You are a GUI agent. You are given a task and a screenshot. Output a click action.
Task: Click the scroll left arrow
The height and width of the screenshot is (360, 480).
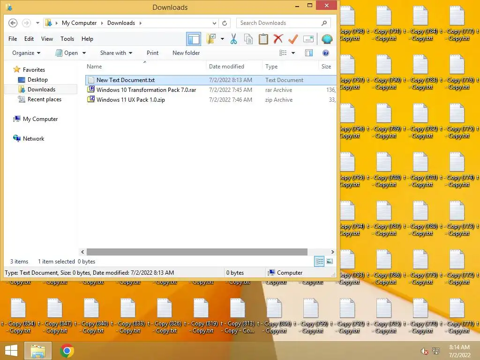click(x=82, y=252)
